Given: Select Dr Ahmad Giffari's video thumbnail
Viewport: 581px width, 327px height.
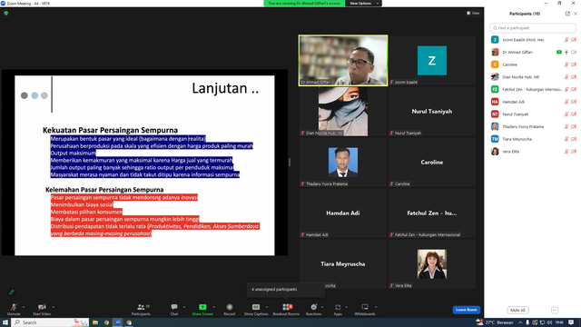Looking at the screenshot, I should [x=343, y=61].
